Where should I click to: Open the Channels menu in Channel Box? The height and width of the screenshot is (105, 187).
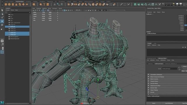149,12
